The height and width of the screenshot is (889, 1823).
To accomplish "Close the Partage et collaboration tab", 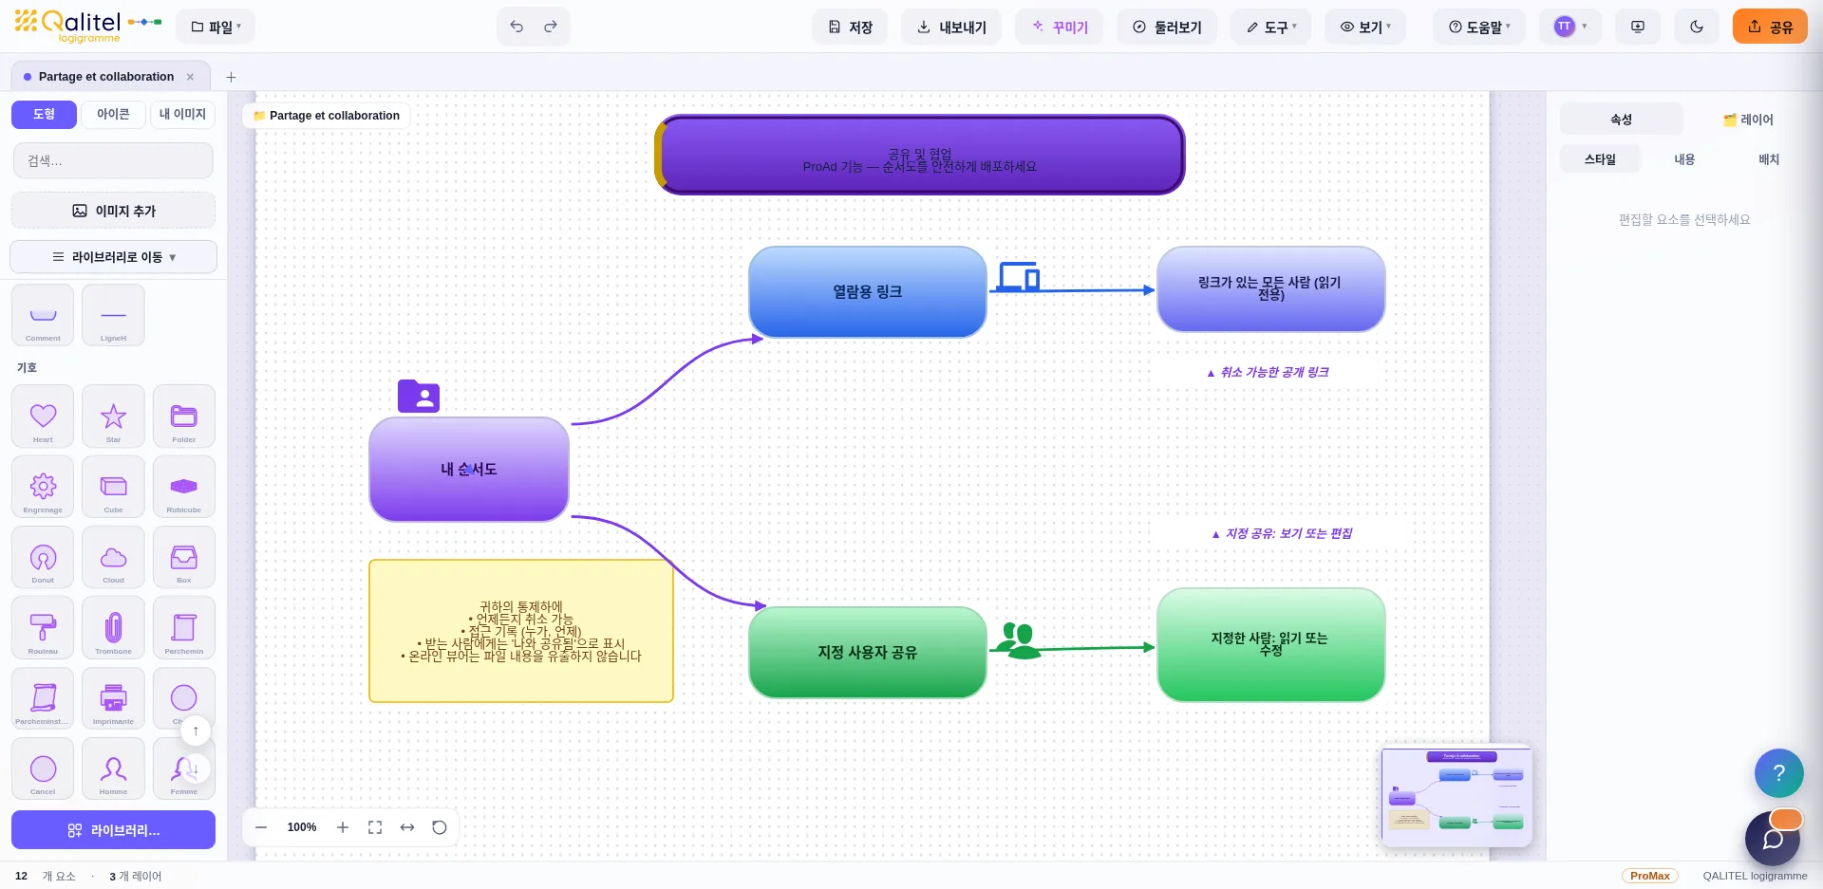I will coord(190,77).
